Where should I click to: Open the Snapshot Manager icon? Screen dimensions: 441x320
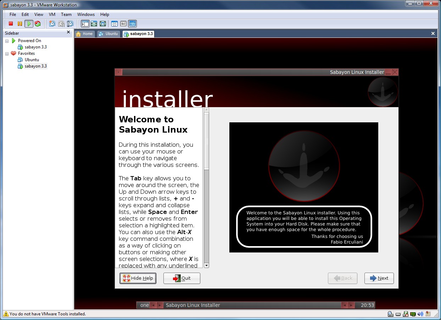[70, 24]
